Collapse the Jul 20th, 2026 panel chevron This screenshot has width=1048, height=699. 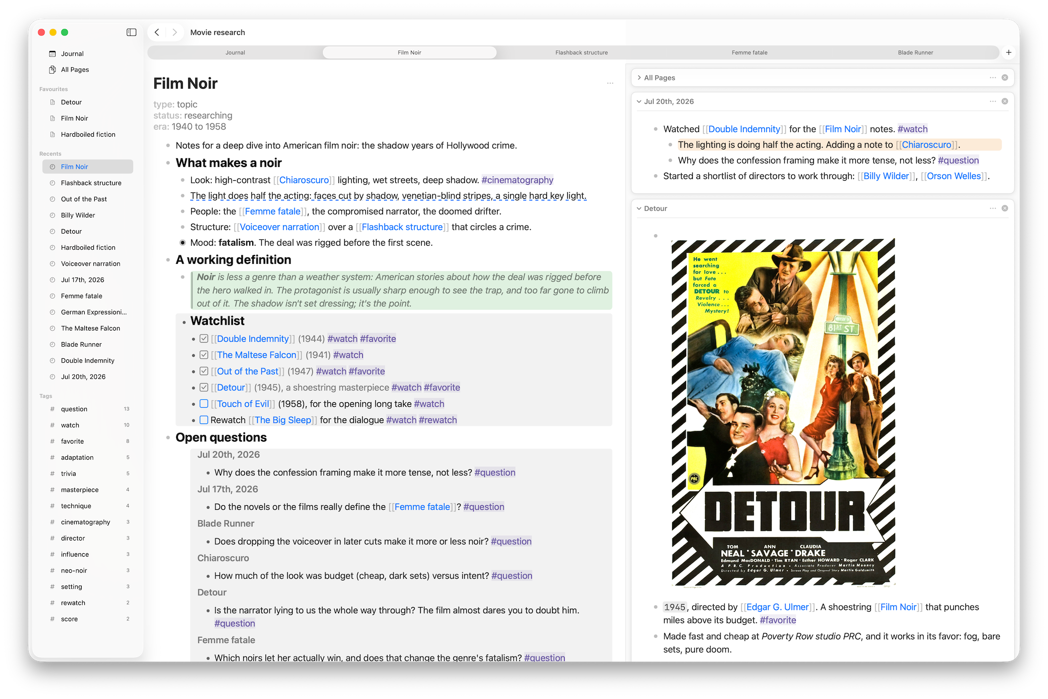pyautogui.click(x=639, y=101)
